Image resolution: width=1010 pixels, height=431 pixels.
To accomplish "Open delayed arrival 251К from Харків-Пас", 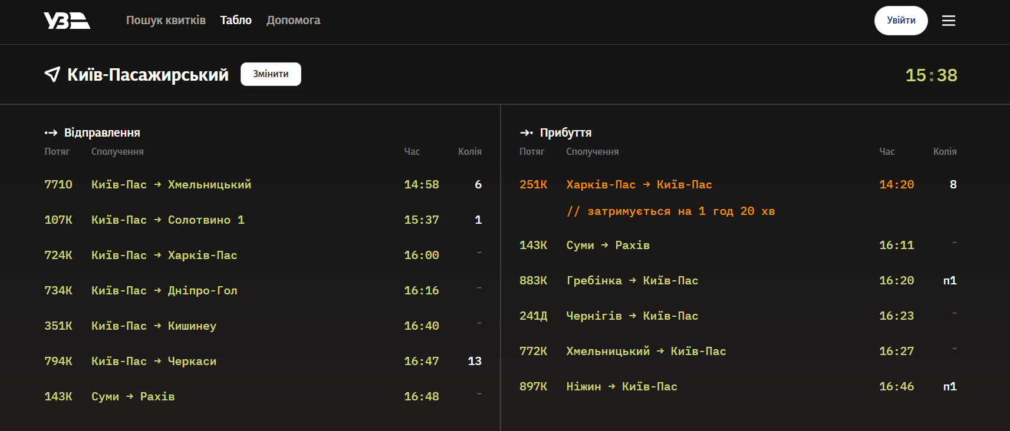I will click(738, 197).
